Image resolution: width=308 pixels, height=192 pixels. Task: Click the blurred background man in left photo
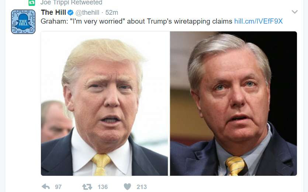(55, 121)
